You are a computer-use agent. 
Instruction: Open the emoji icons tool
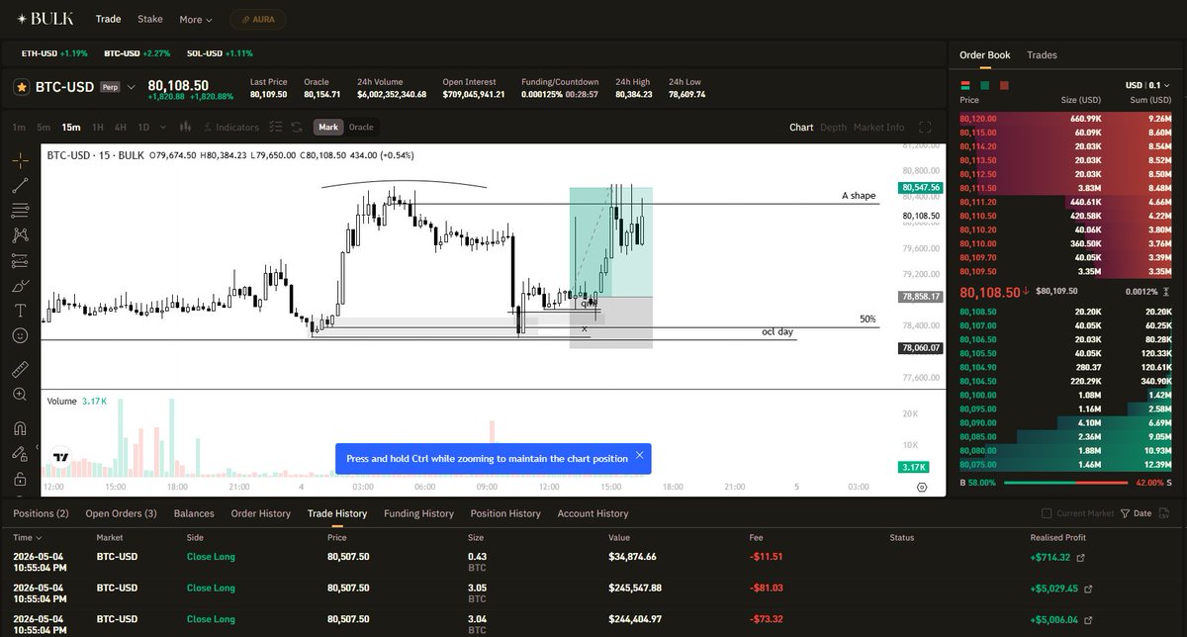[x=21, y=335]
